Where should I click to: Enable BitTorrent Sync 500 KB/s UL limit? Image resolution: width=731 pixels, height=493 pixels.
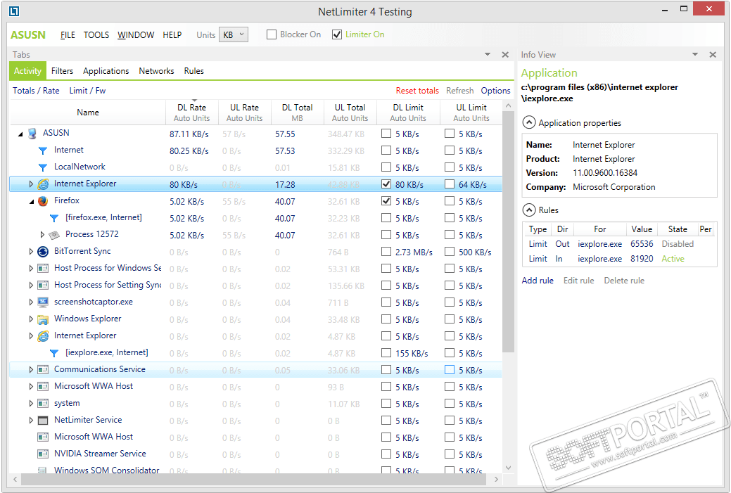tap(449, 252)
